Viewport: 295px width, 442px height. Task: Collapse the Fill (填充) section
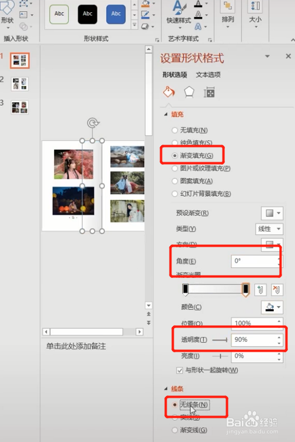[x=165, y=114]
